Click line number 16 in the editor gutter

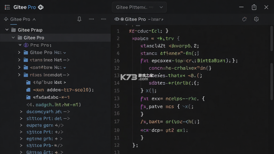[x=117, y=113]
